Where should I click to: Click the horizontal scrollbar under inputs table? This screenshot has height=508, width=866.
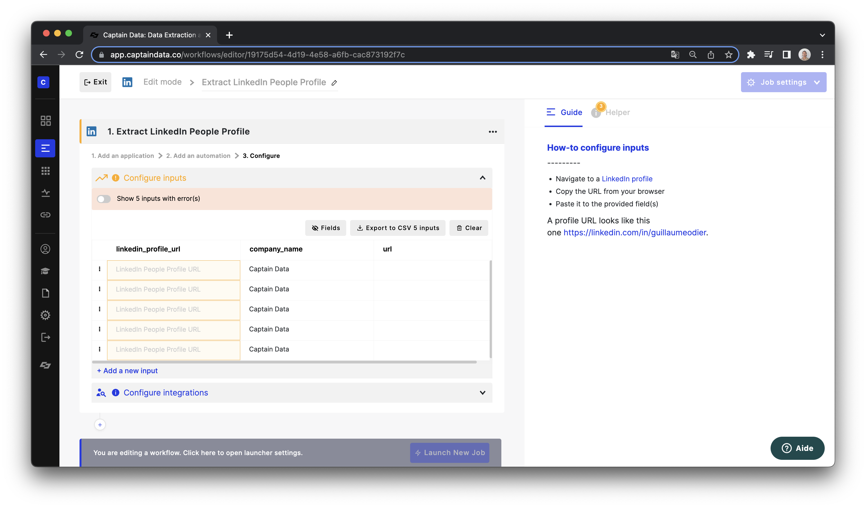click(x=285, y=362)
